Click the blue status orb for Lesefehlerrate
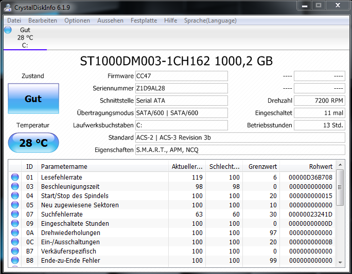 (x=15, y=177)
